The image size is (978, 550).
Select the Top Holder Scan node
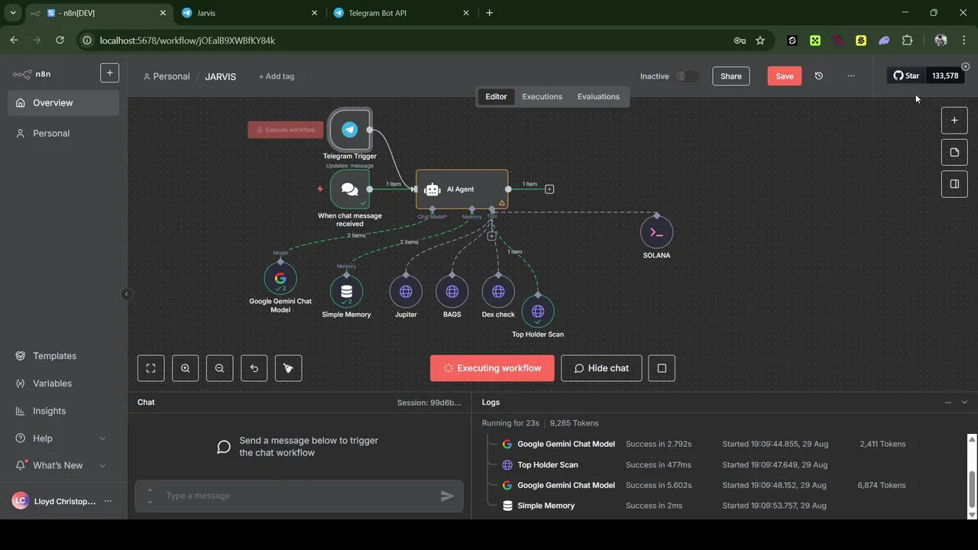pyautogui.click(x=538, y=312)
